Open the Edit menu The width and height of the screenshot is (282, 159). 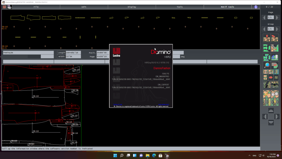(84, 7)
